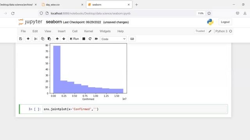The width and height of the screenshot is (250, 140).
Task: Click the site information page icon
Action: click(47, 13)
